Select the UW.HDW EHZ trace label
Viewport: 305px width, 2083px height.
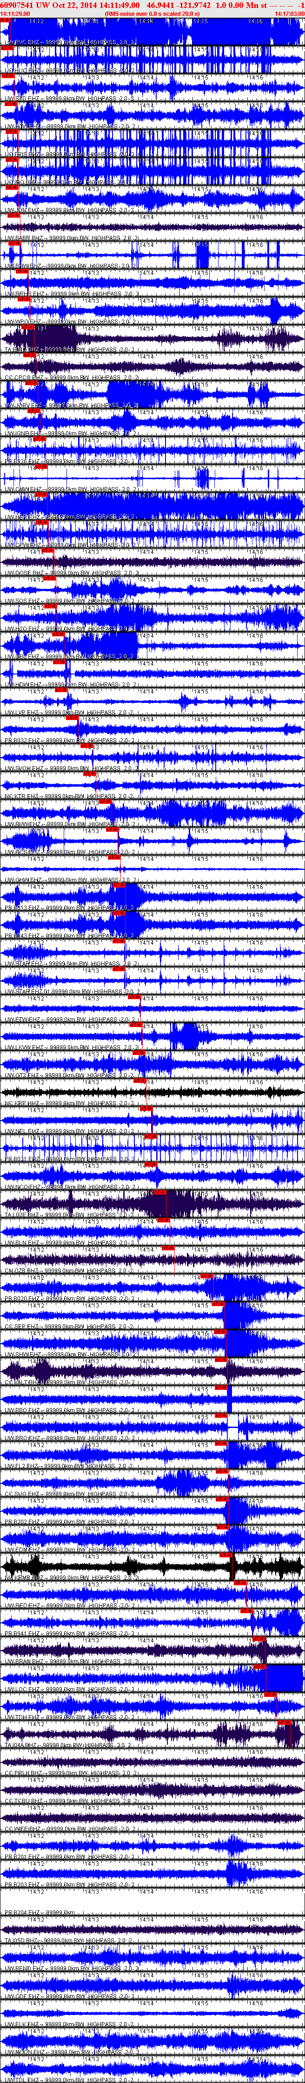[x=71, y=683]
